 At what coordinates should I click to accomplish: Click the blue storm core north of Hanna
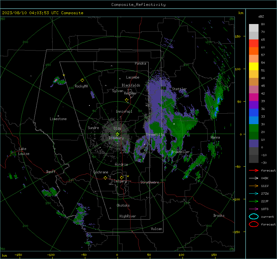(x=219, y=100)
